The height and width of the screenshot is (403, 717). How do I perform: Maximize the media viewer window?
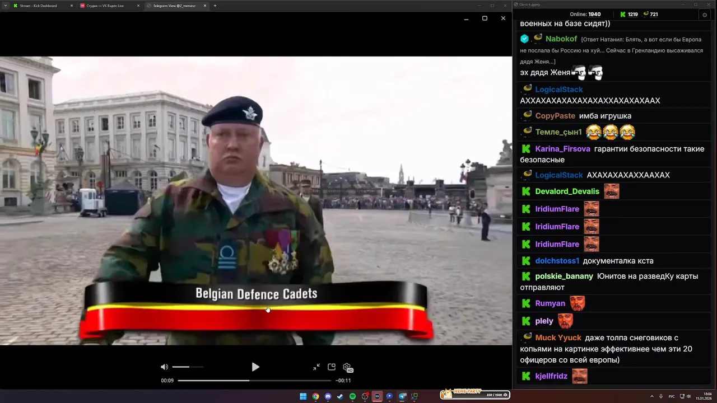(x=485, y=18)
